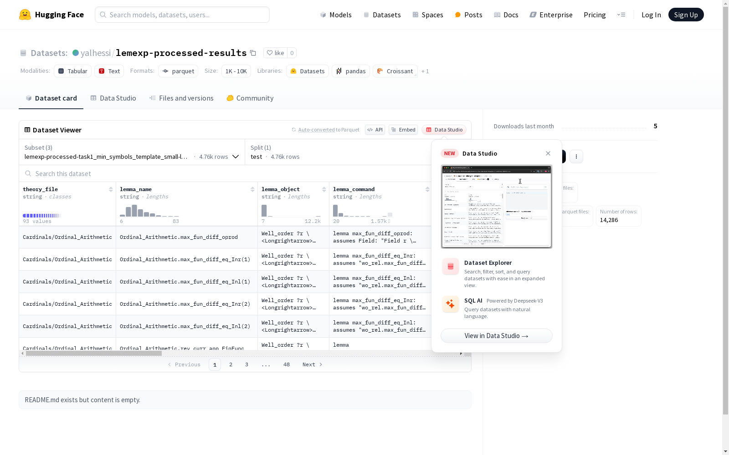Click the parquet format tag
The height and width of the screenshot is (455, 729).
click(x=178, y=71)
